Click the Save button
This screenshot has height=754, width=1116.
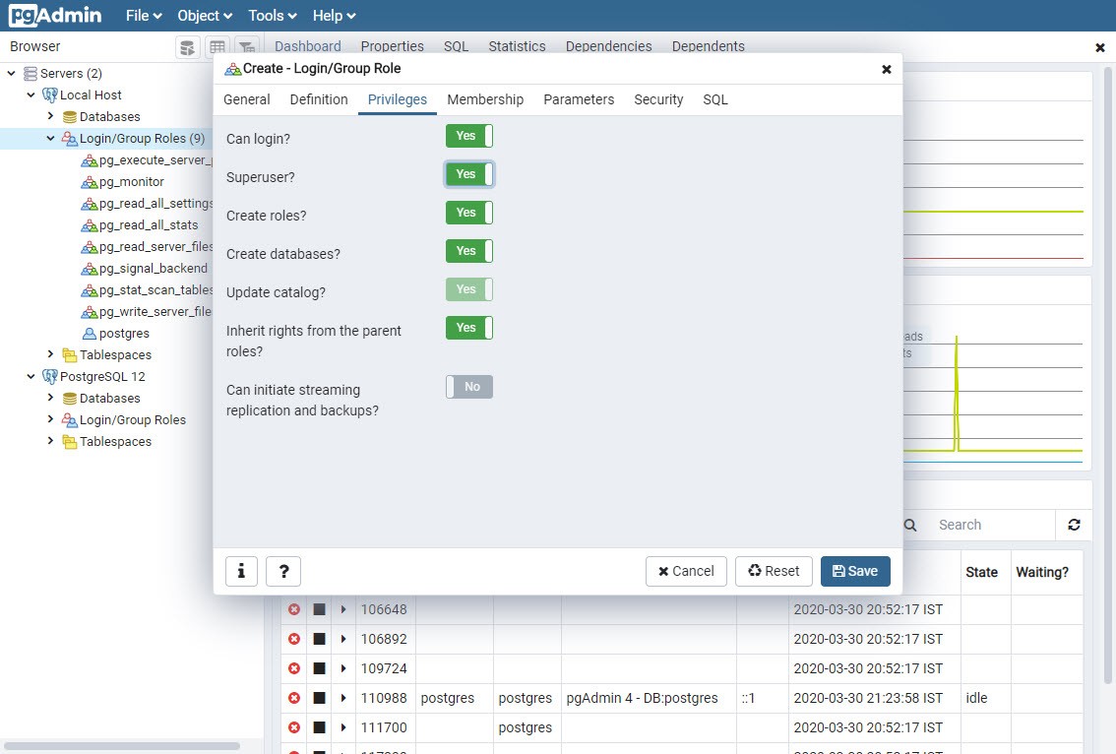pyautogui.click(x=855, y=571)
